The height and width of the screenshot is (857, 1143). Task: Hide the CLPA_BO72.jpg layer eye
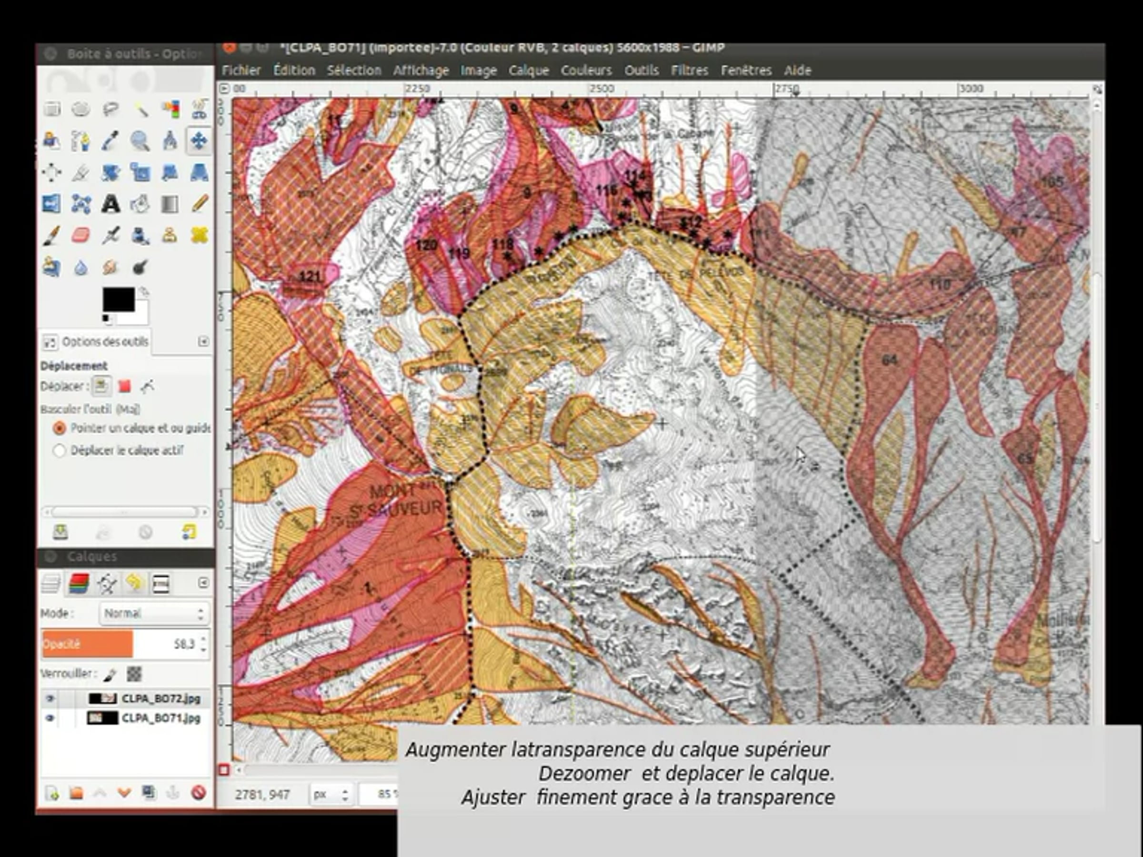click(50, 698)
